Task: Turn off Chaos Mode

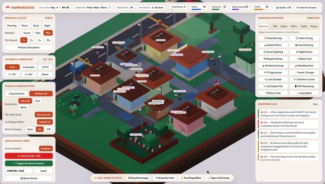Action: click(x=29, y=156)
